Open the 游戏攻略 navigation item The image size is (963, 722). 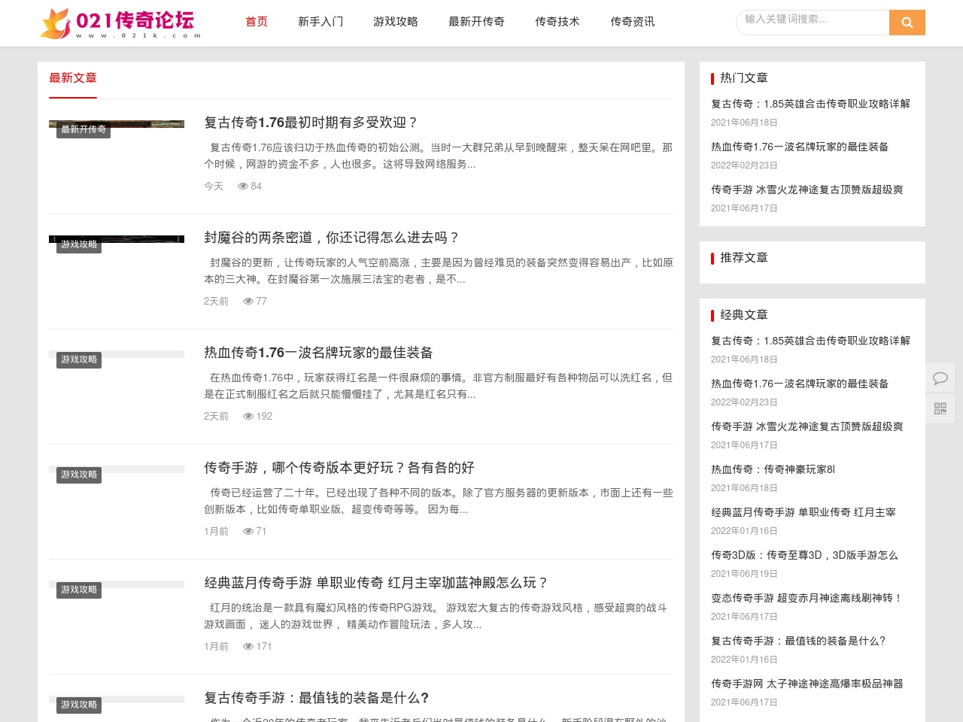pos(396,22)
